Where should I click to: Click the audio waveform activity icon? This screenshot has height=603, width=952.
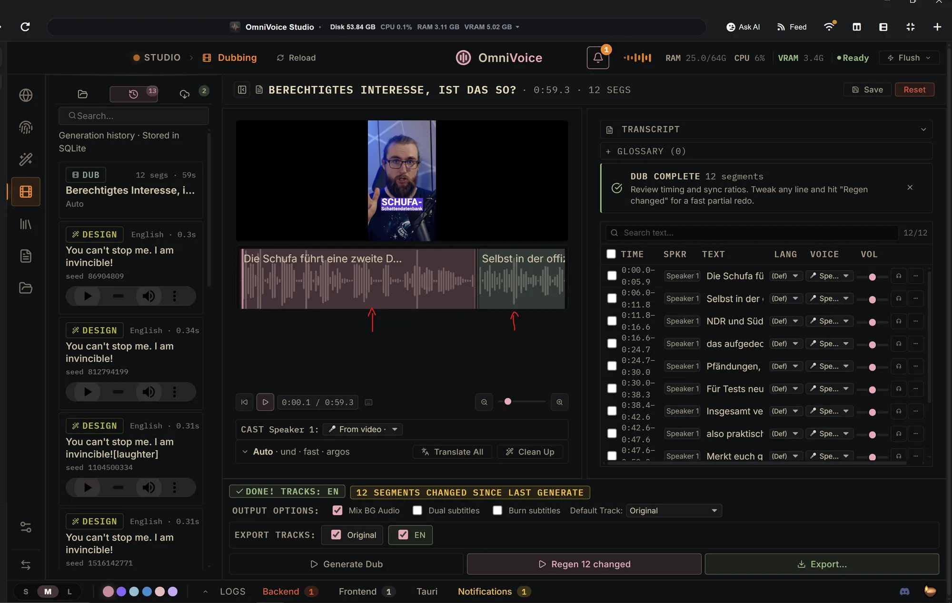(637, 58)
